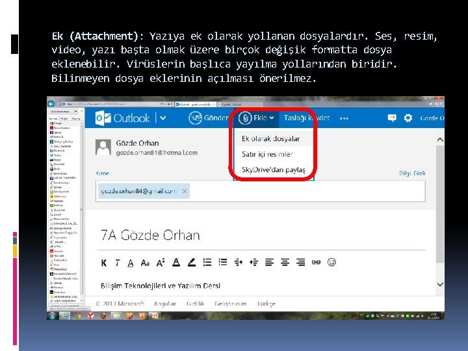The height and width of the screenshot is (351, 468).
Task: Click the Windows Start button
Action: [52, 316]
